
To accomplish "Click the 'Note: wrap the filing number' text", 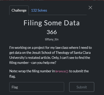I will pyautogui.click(x=32, y=71).
